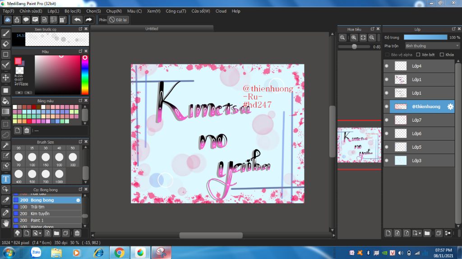The width and height of the screenshot is (462, 259).
Task: Activate the Magic Wand tool
Action: (5, 145)
